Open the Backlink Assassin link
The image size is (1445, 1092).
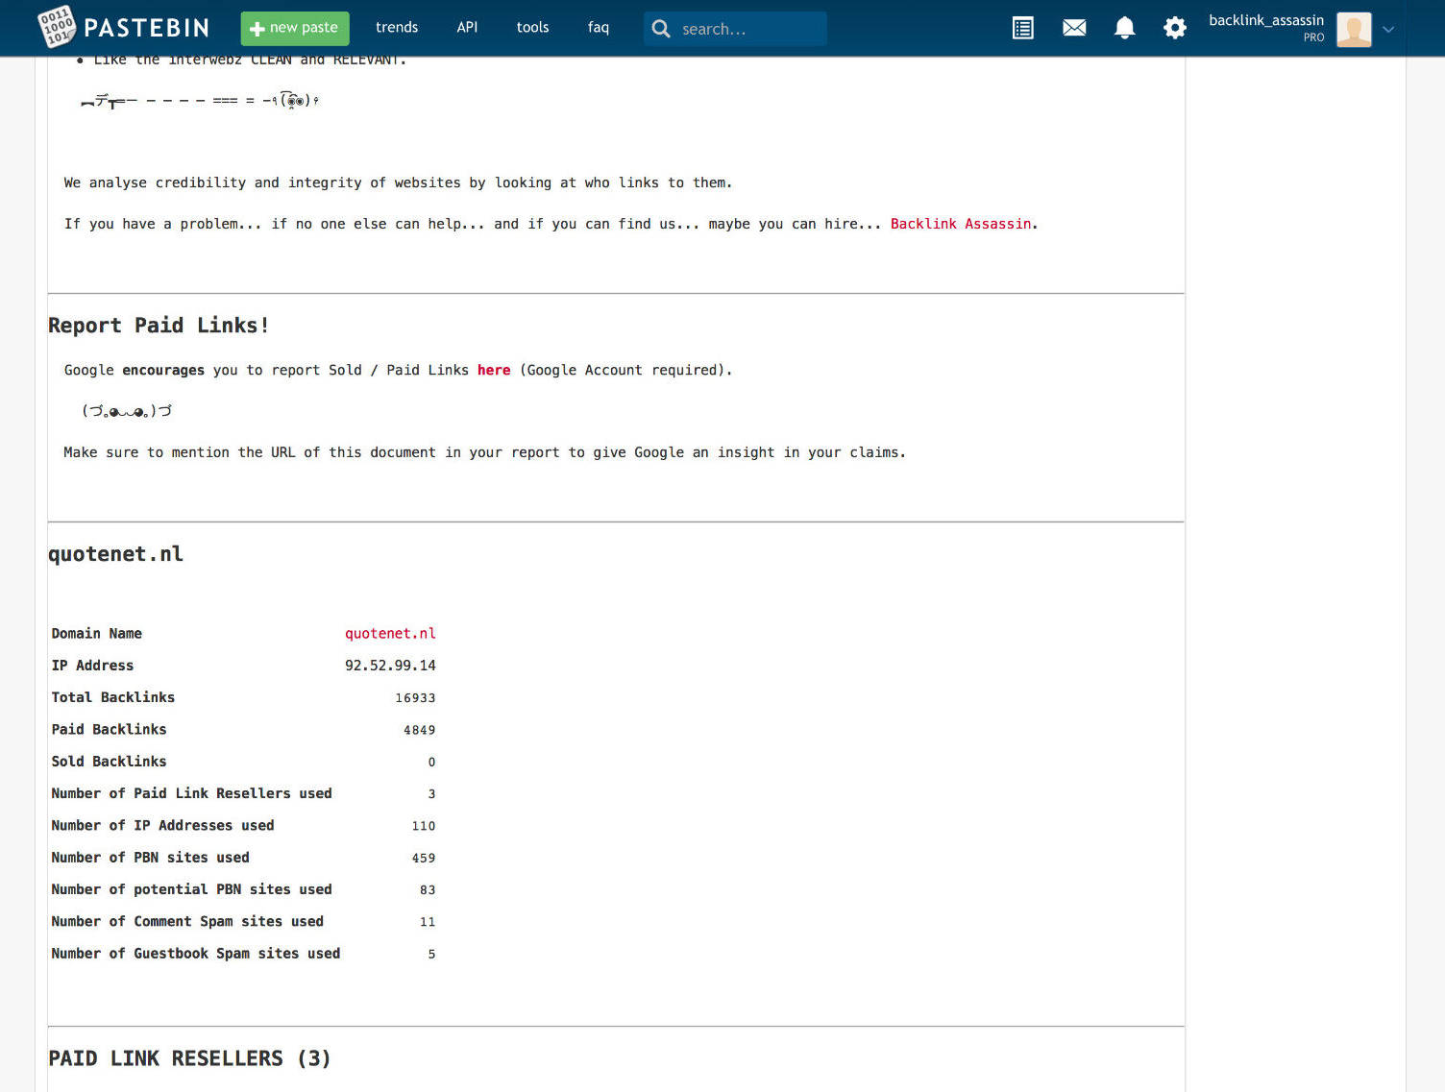(961, 224)
